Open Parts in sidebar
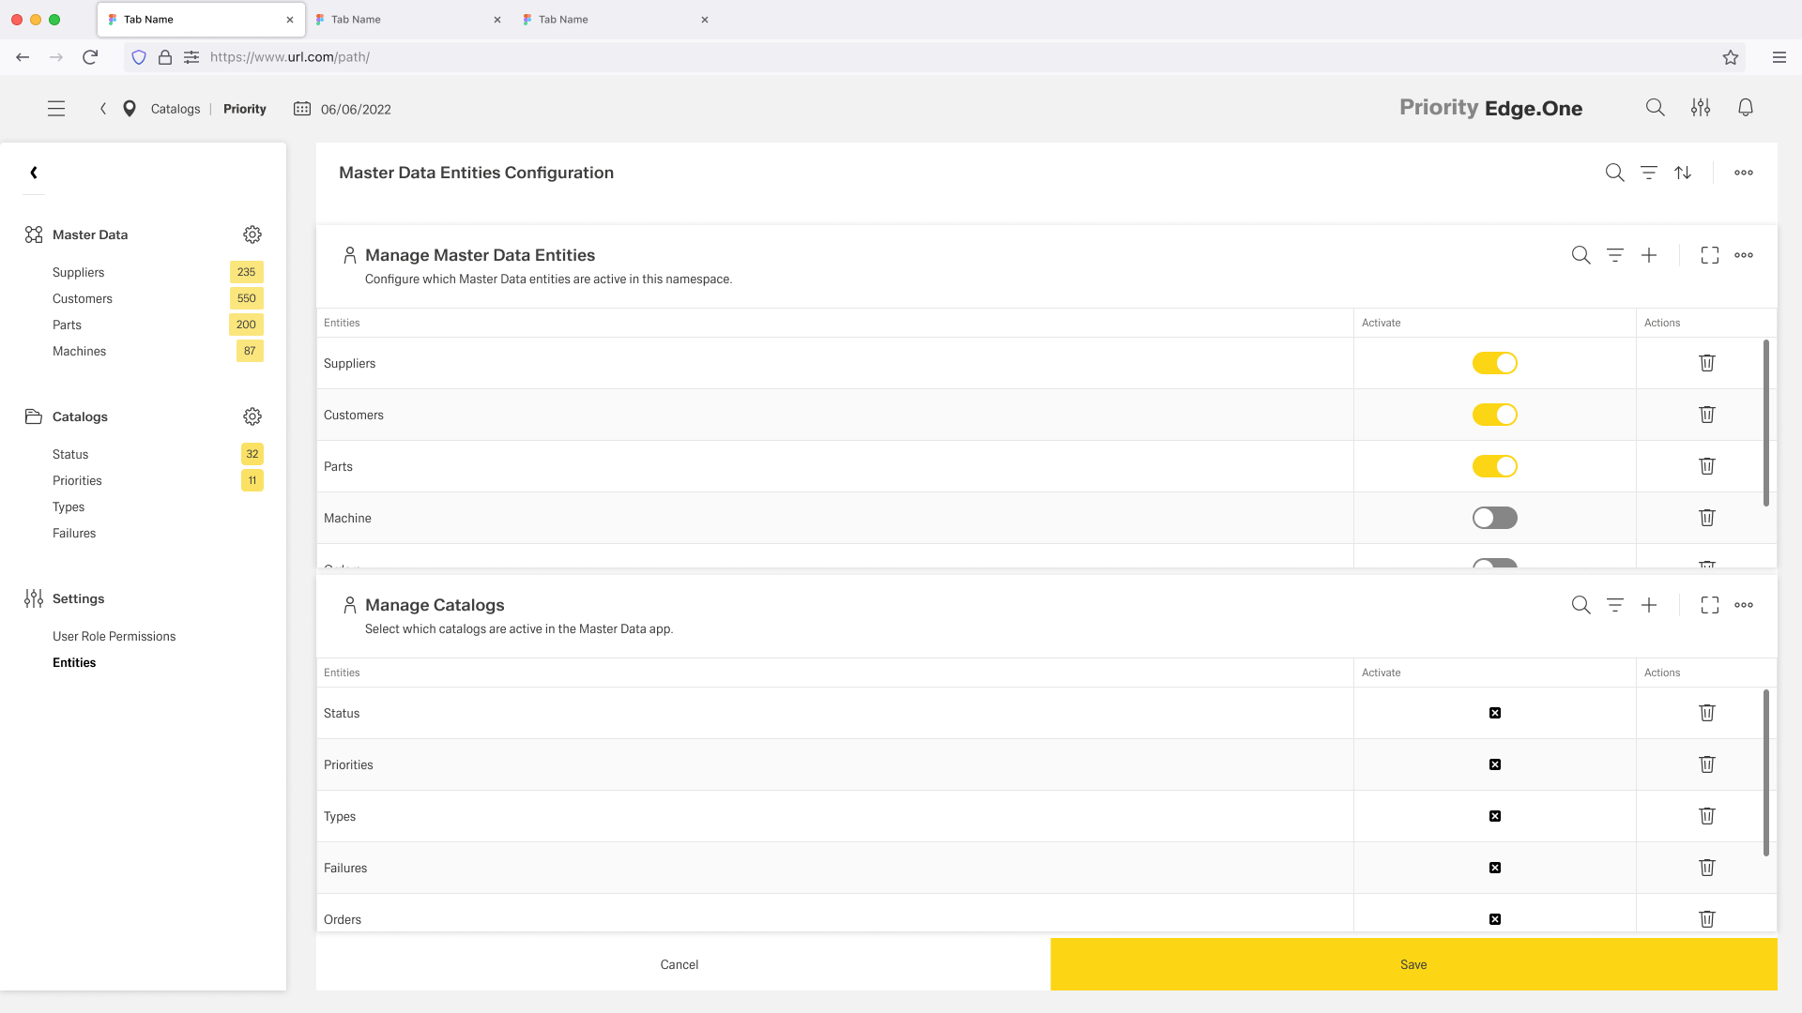The image size is (1802, 1013). point(67,325)
